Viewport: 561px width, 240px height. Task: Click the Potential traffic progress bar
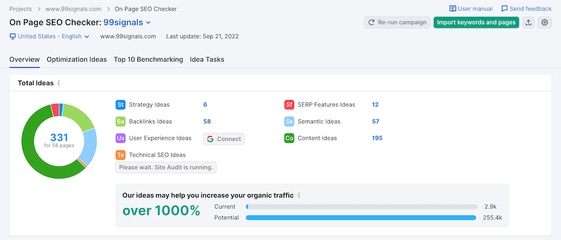pyautogui.click(x=361, y=218)
